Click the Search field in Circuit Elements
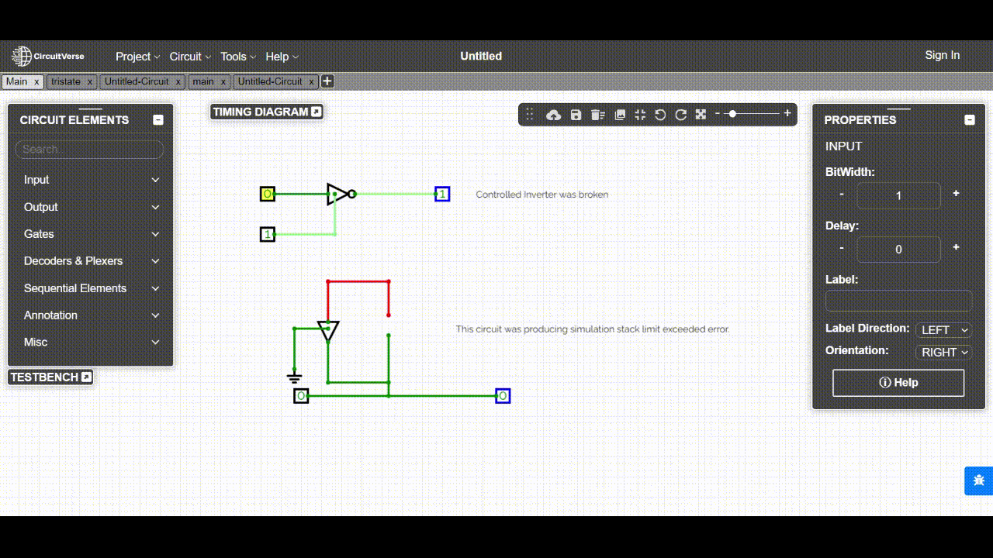Screen dimensions: 993x558 coord(88,149)
